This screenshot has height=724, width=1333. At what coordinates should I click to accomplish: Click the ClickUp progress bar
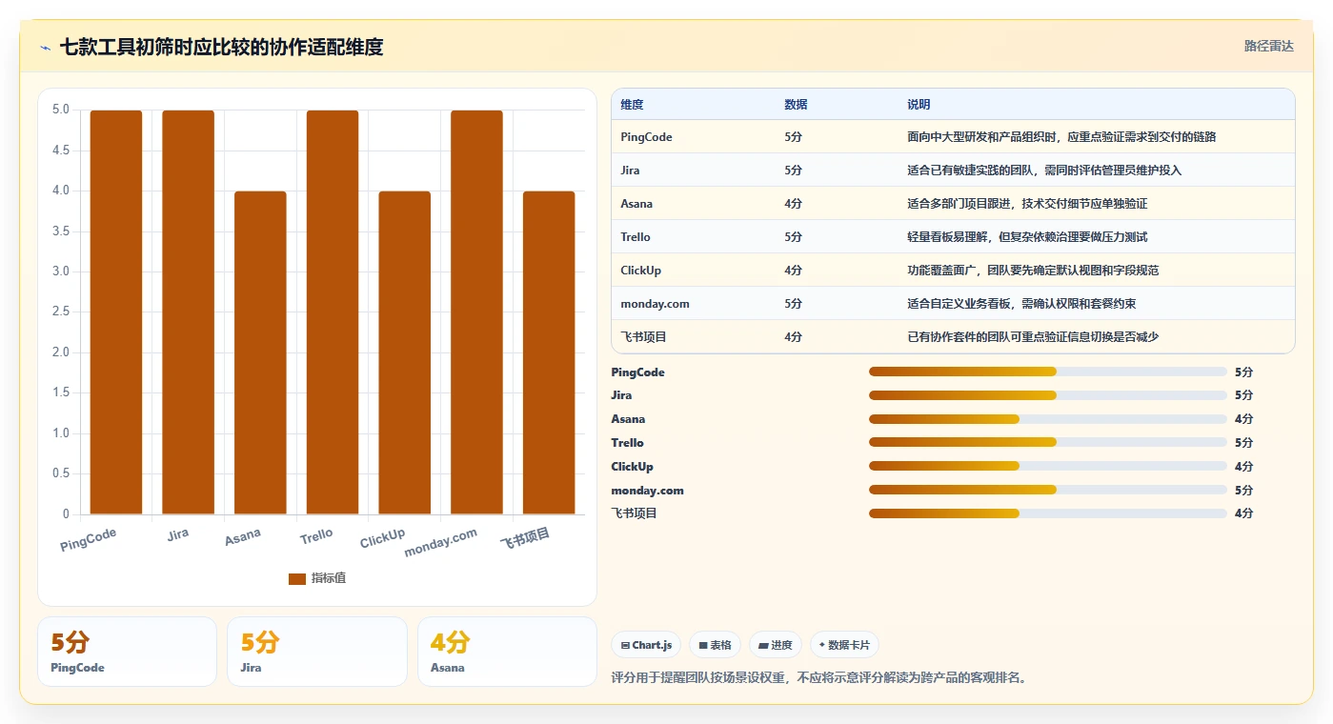[1048, 466]
